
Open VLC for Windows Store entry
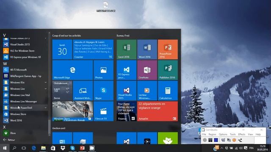pos(25,51)
